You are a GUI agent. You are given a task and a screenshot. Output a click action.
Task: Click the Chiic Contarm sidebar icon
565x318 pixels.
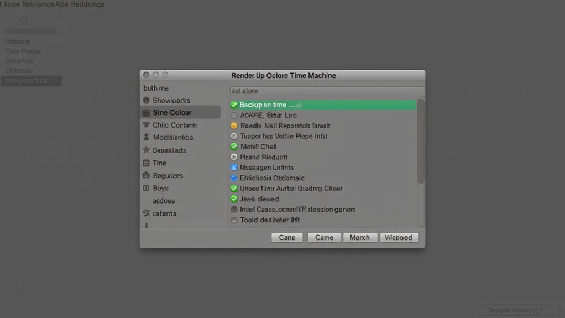coord(146,126)
